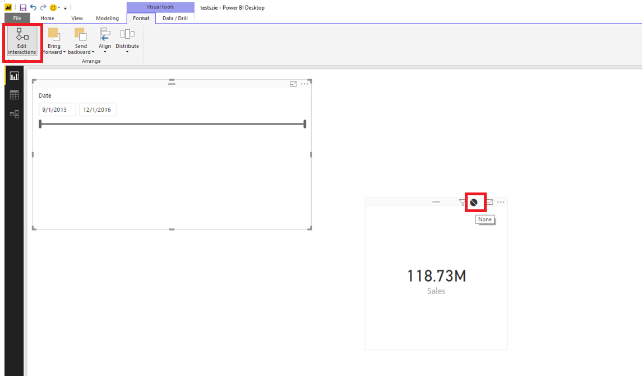Image resolution: width=642 pixels, height=376 pixels.
Task: Select the 118.73M card value
Action: [x=436, y=276]
